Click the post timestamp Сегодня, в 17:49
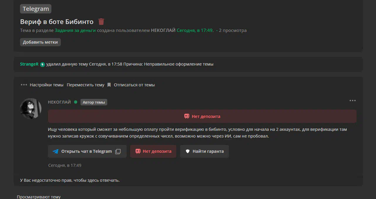Viewport: 376px width, 199px height. (x=65, y=165)
